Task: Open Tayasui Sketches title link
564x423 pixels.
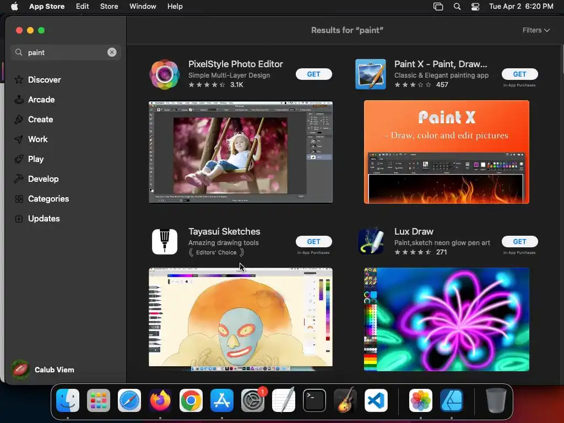Action: (x=224, y=231)
